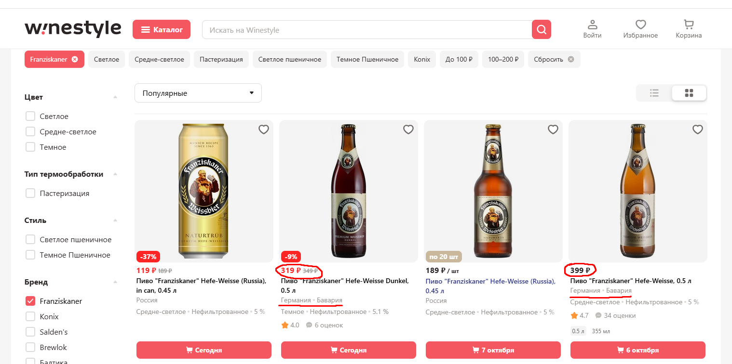The width and height of the screenshot is (732, 364).
Task: Remove the Franziskaner filter chip
Action: [75, 59]
